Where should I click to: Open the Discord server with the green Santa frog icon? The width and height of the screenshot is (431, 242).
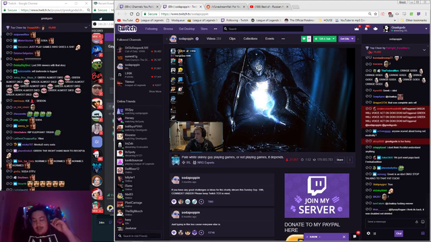[97, 64]
